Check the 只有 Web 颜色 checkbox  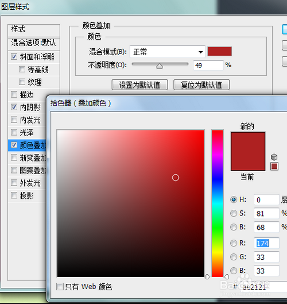(60, 286)
